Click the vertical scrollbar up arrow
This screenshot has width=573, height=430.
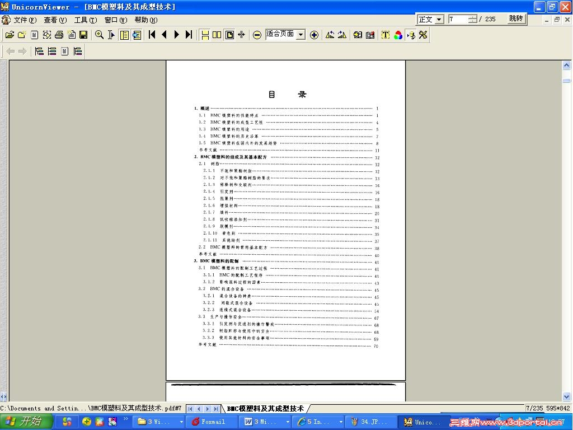566,66
